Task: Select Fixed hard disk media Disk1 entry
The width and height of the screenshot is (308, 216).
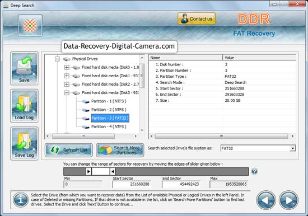Action: point(110,76)
